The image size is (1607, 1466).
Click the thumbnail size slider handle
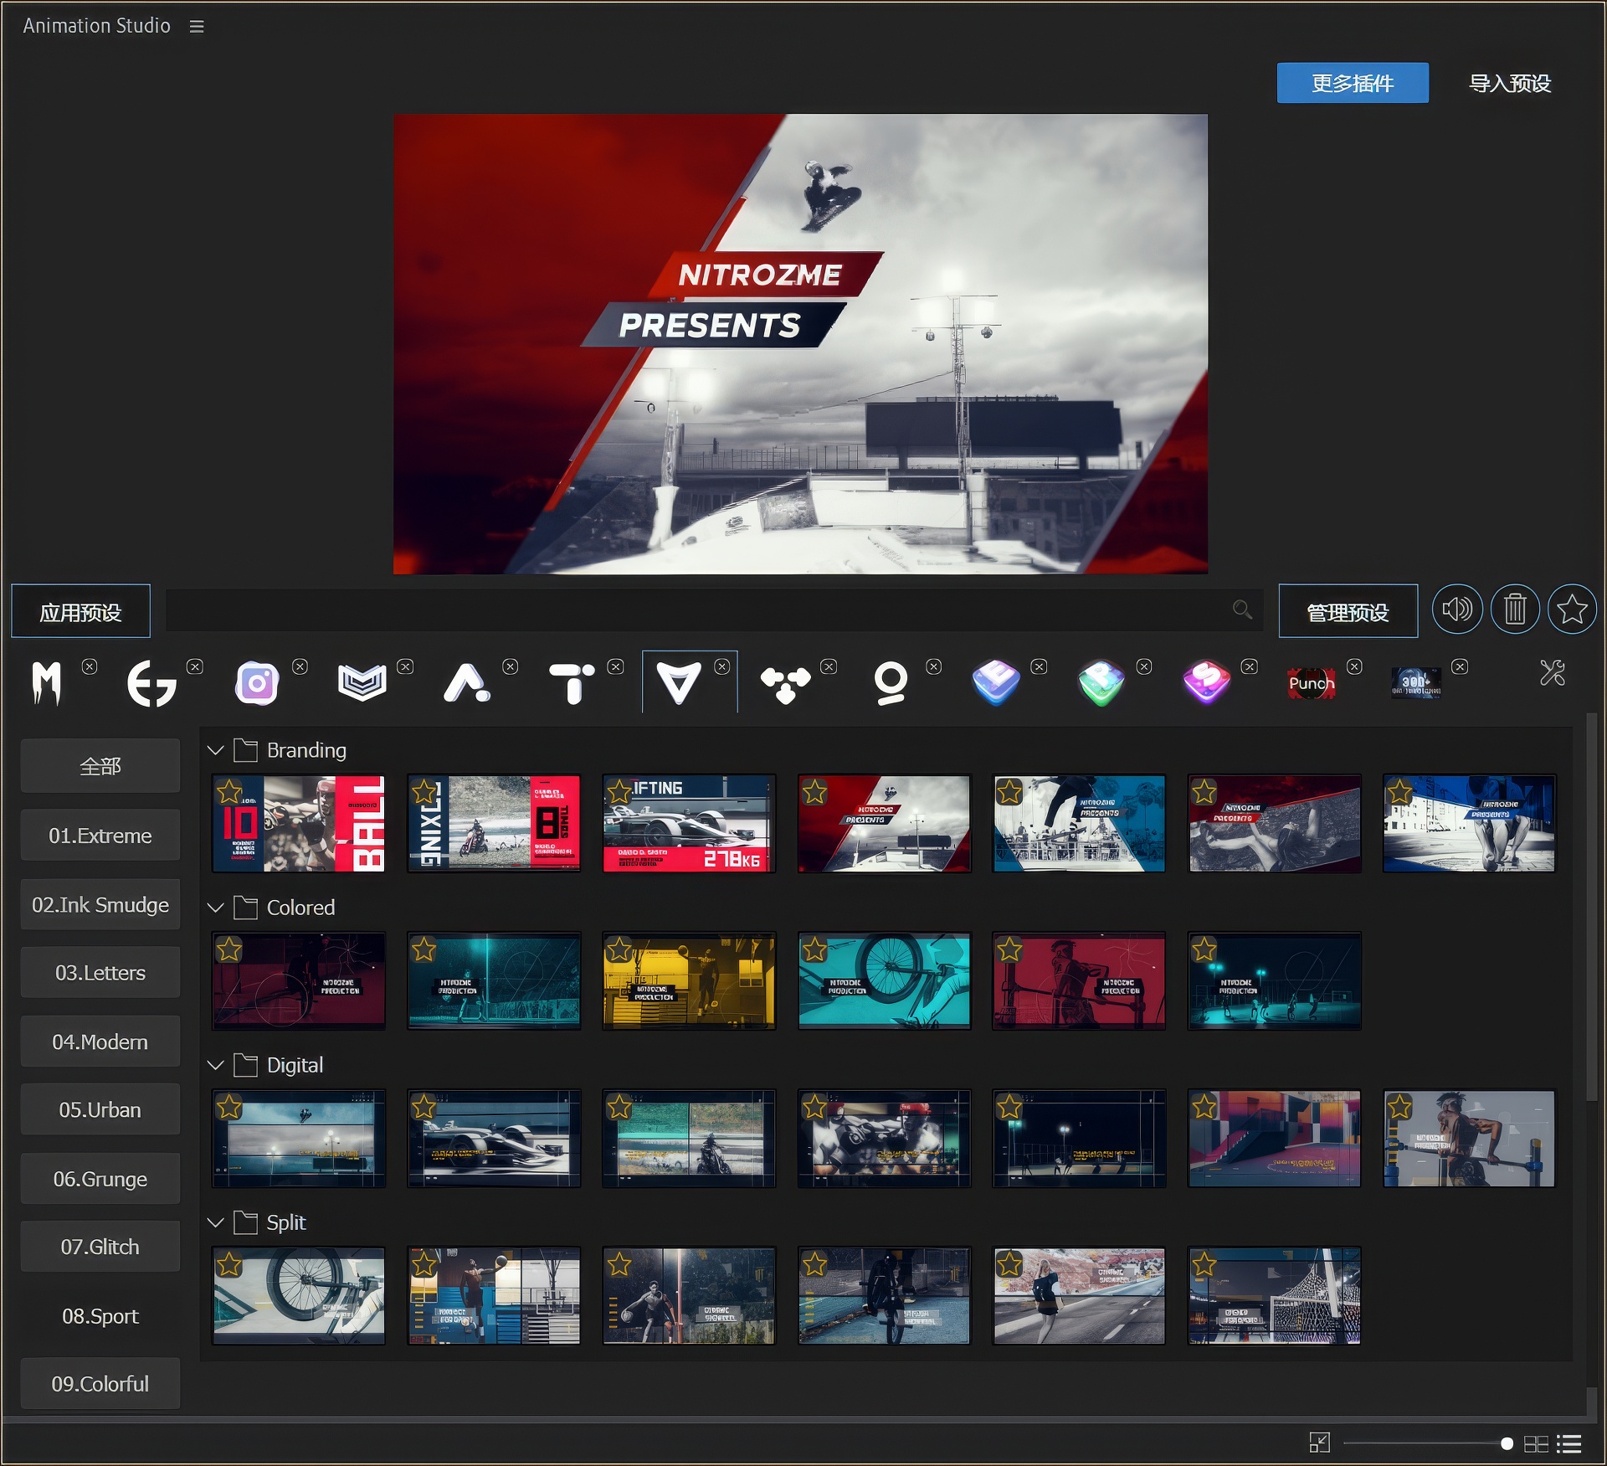coord(1507,1443)
